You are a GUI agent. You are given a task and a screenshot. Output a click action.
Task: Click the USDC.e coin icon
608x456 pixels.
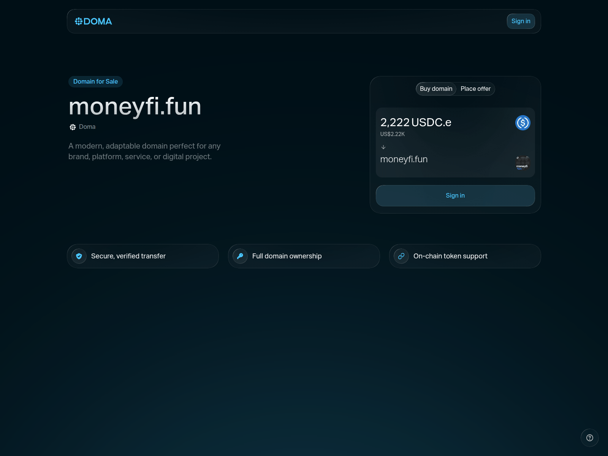(x=522, y=123)
